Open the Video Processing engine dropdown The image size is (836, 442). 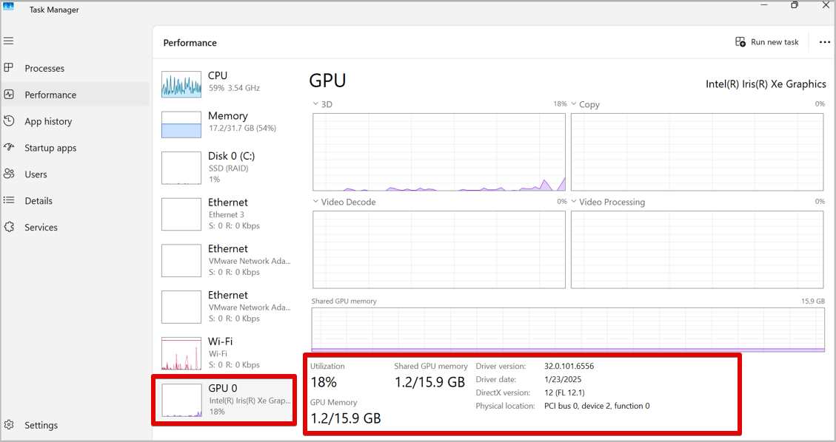574,202
